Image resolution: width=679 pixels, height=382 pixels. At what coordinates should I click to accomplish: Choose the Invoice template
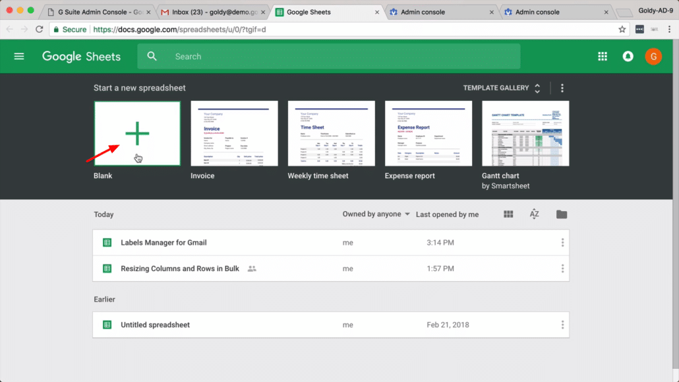234,133
